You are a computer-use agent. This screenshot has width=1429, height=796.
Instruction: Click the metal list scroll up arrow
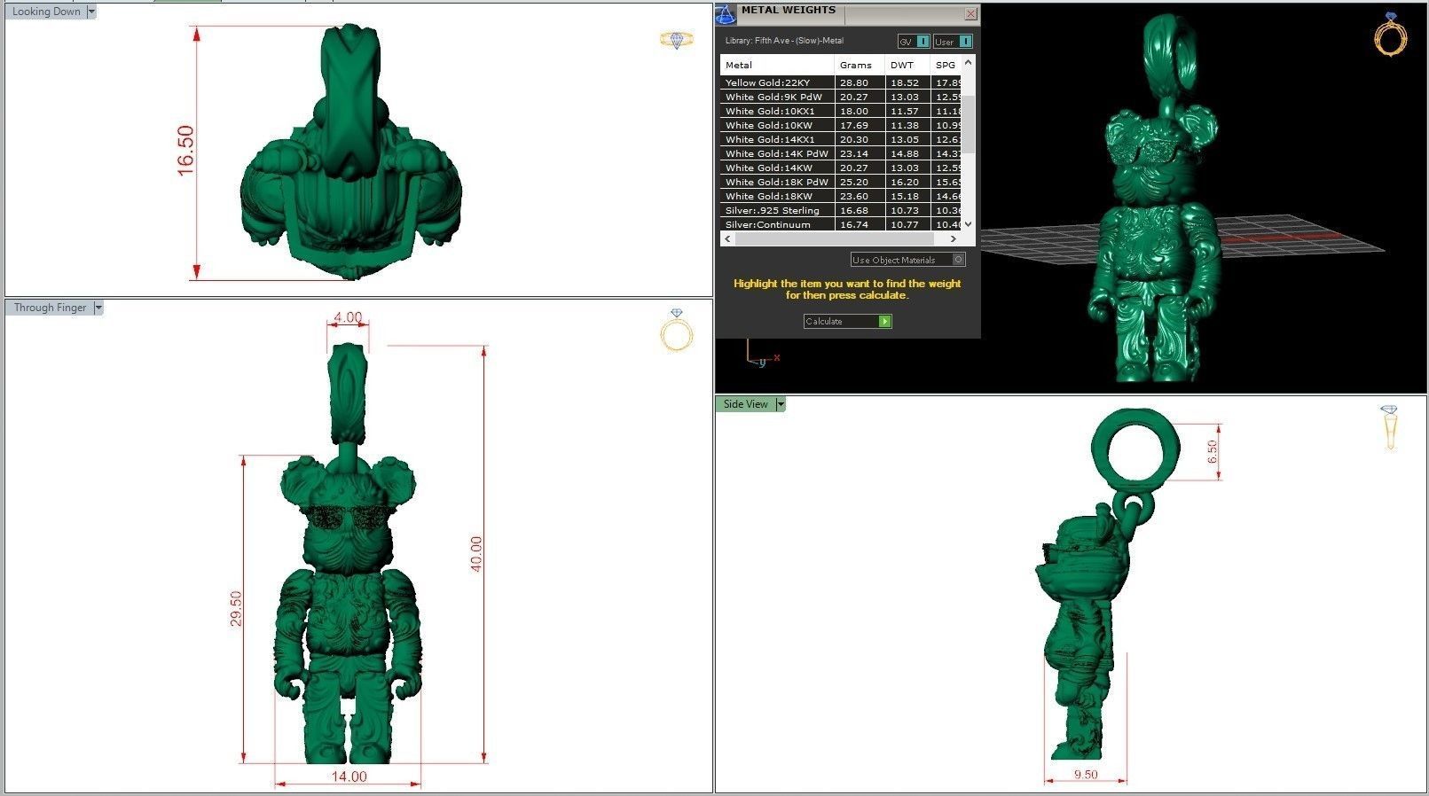pyautogui.click(x=968, y=63)
